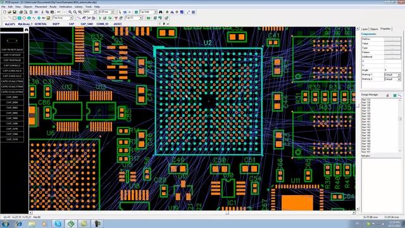This screenshot has width=405, height=228.
Task: Find object with toolbar binoculars
Action: [x=161, y=12]
